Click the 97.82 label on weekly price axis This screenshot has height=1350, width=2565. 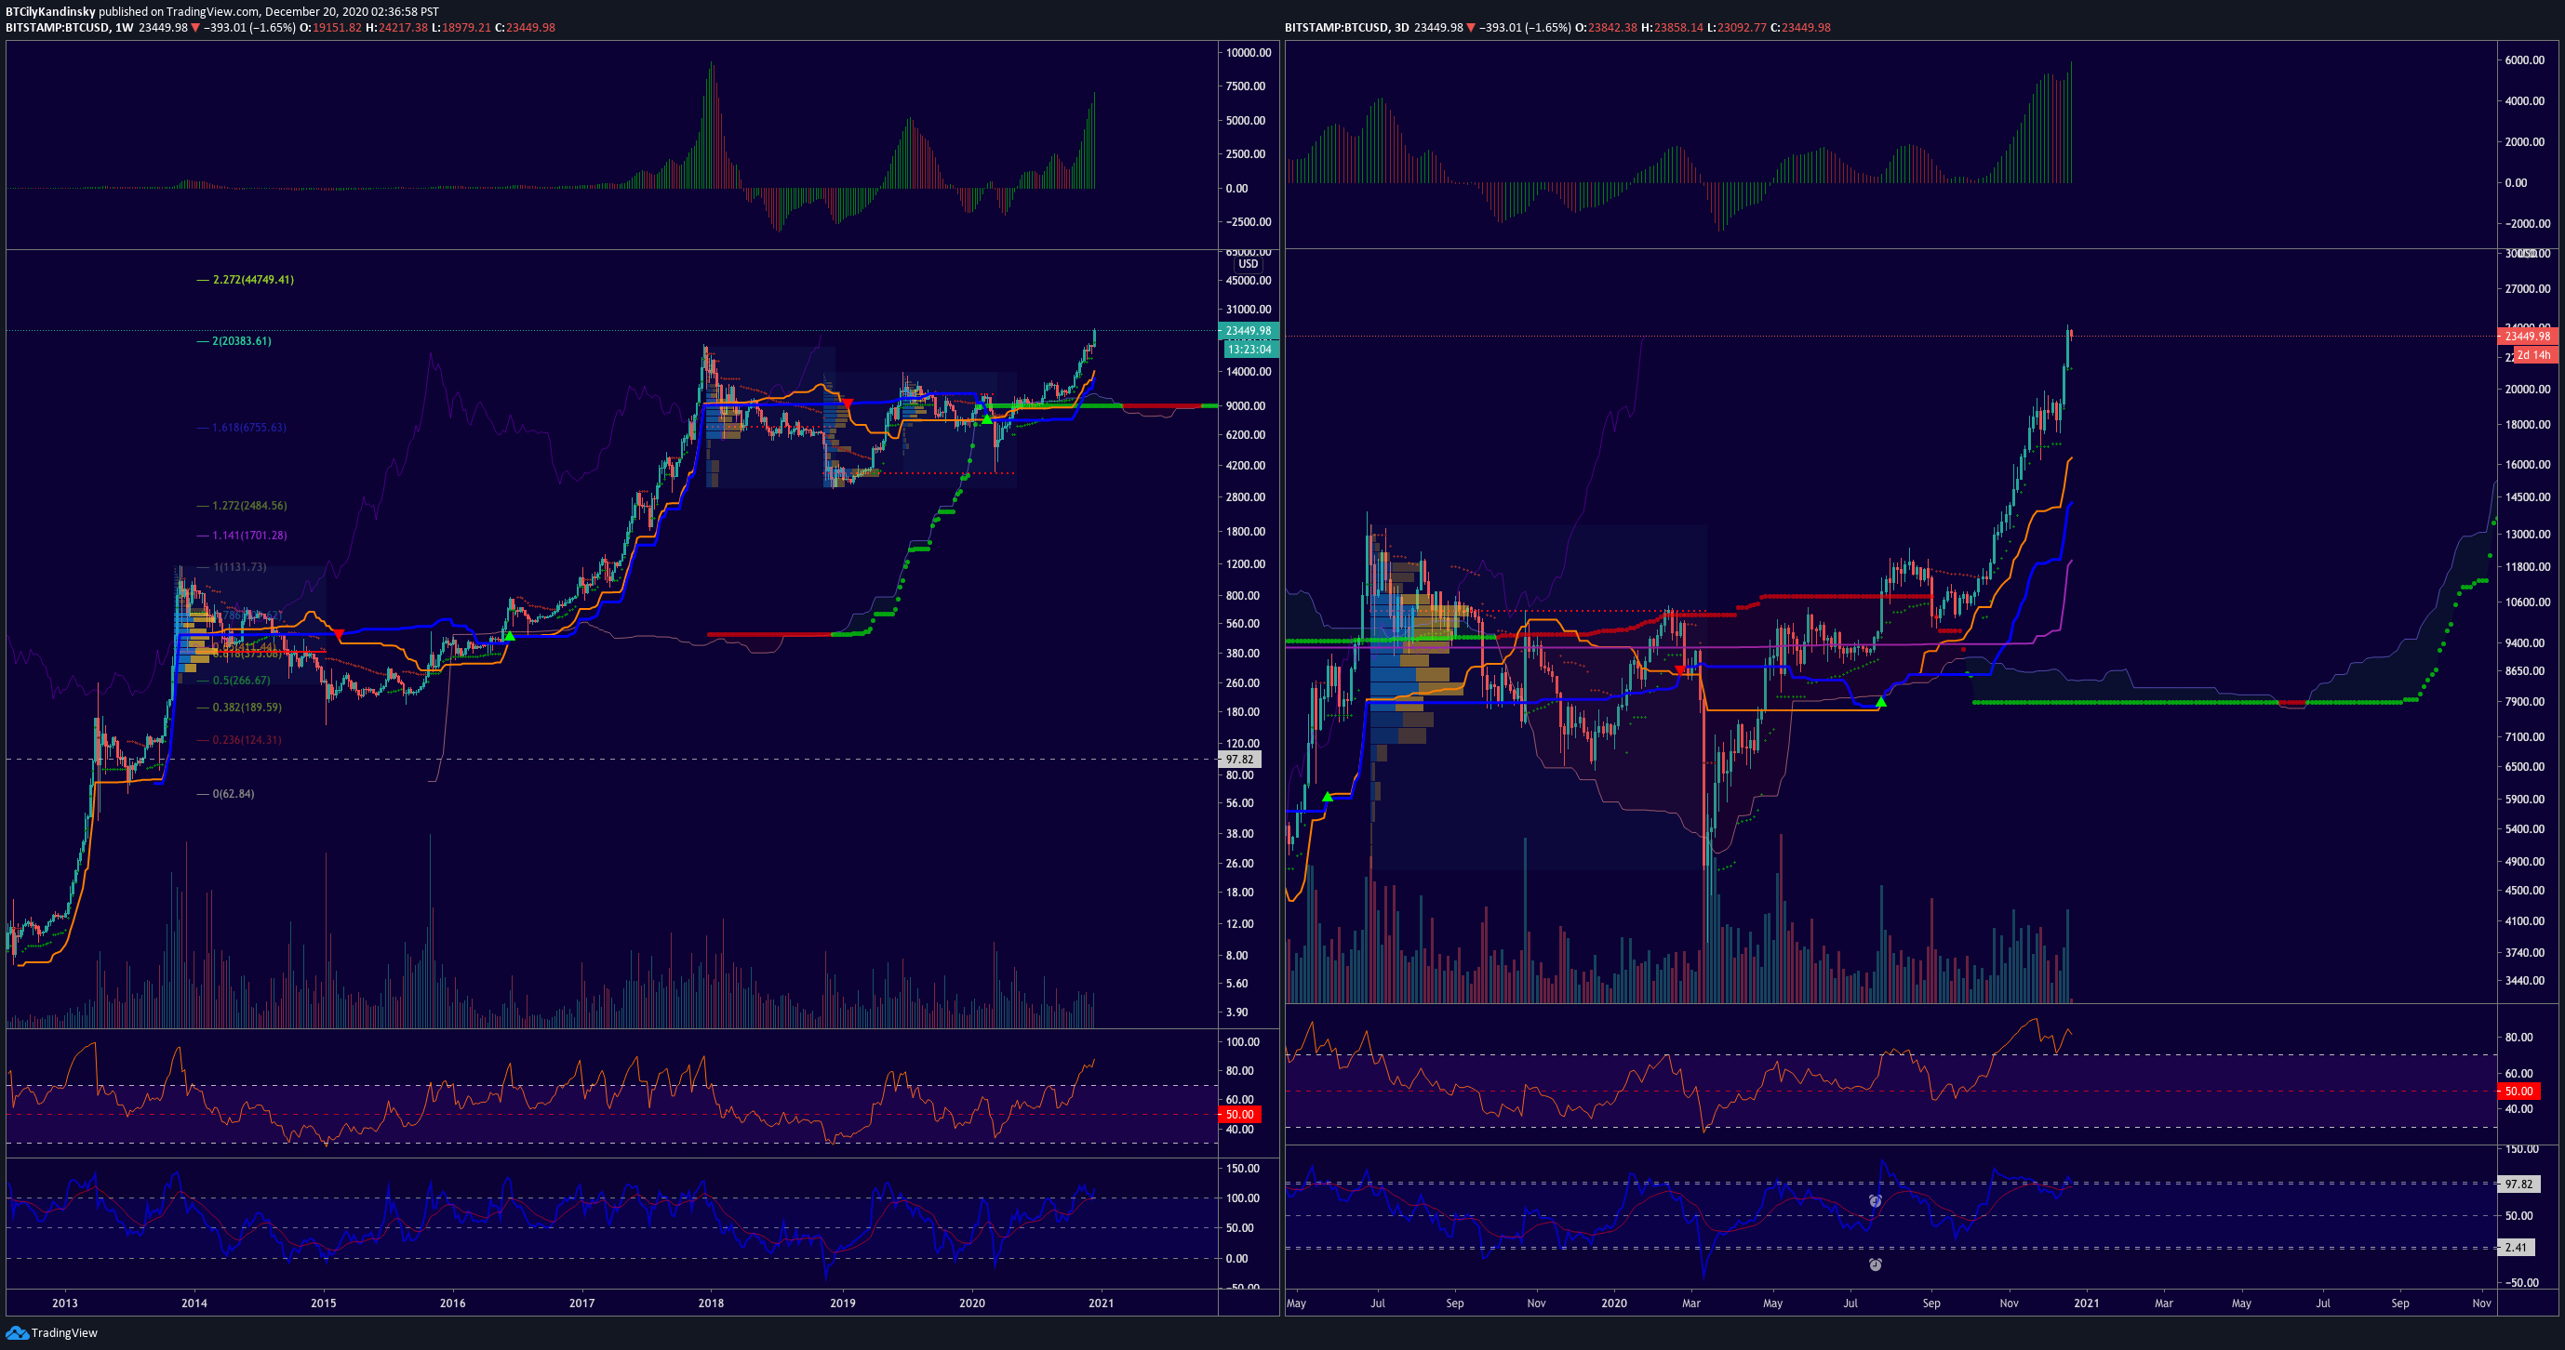coord(1239,759)
